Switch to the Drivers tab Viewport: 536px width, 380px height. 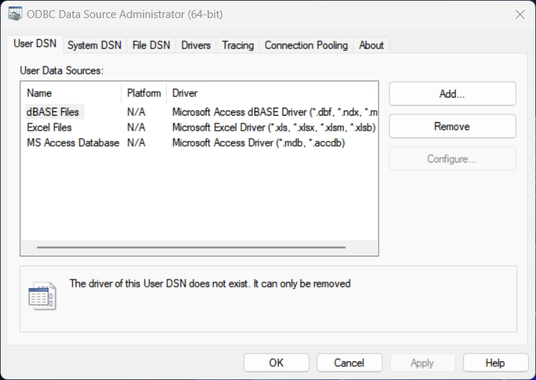click(196, 45)
